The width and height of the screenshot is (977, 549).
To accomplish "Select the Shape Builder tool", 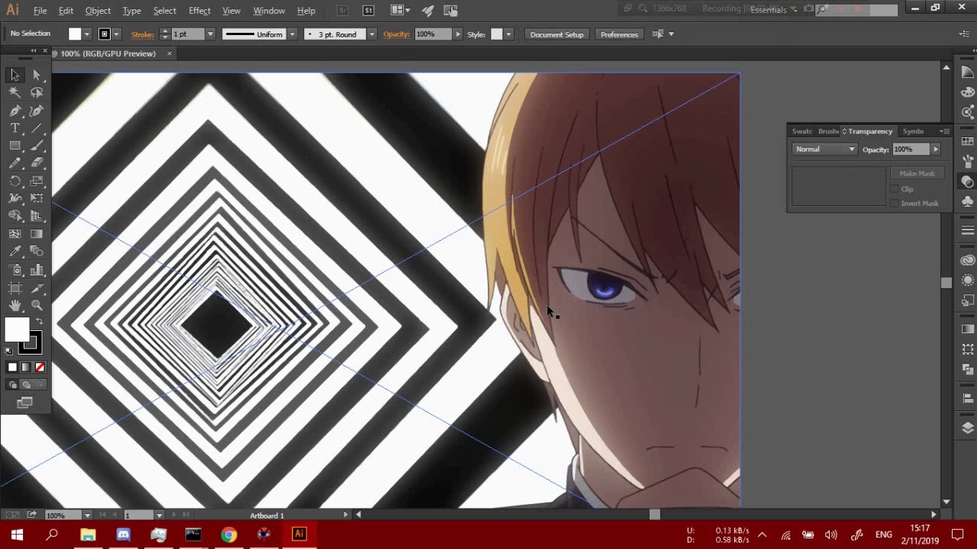I will 15,217.
